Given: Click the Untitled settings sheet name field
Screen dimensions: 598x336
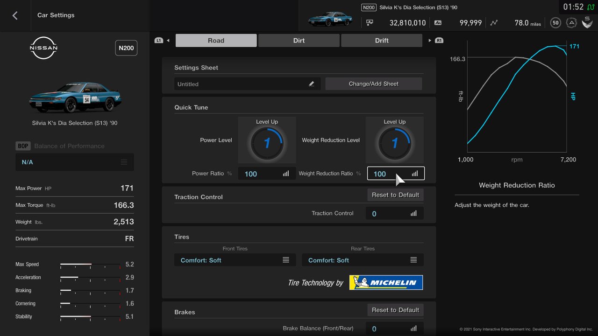Looking at the screenshot, I should 248,84.
